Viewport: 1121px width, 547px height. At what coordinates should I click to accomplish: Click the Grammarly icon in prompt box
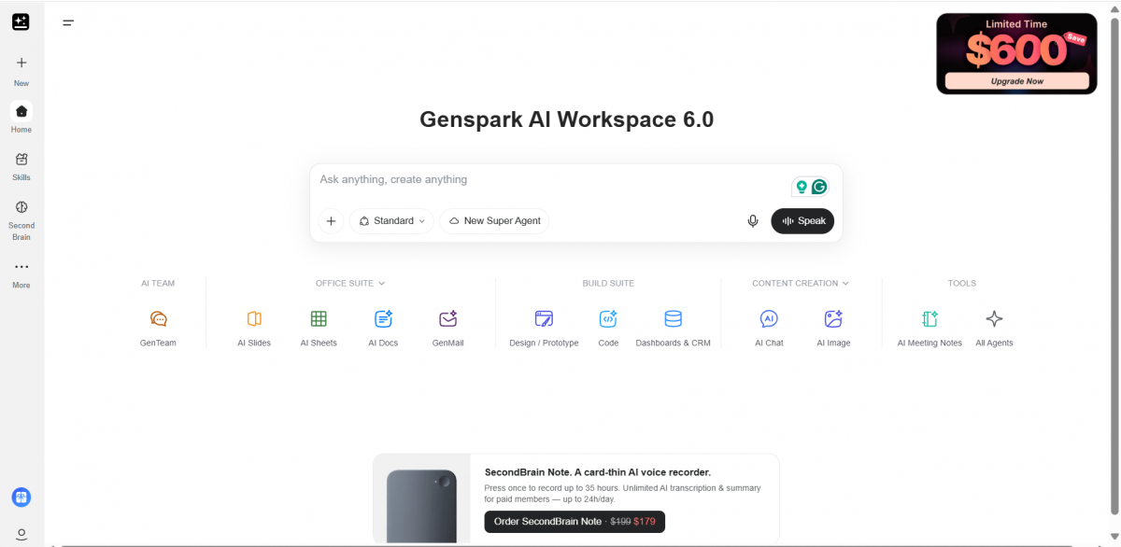(x=819, y=187)
